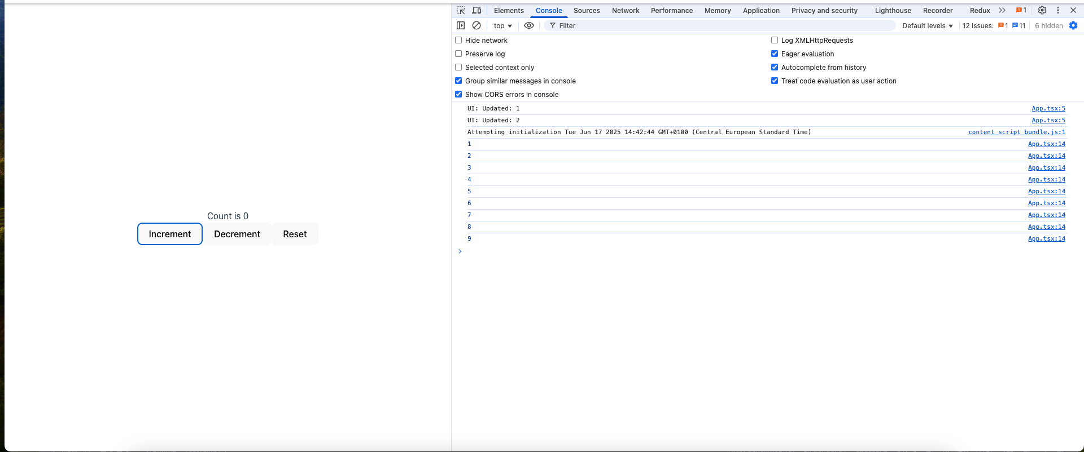1084x452 pixels.
Task: Activate the inspect element picker icon
Action: [x=461, y=10]
